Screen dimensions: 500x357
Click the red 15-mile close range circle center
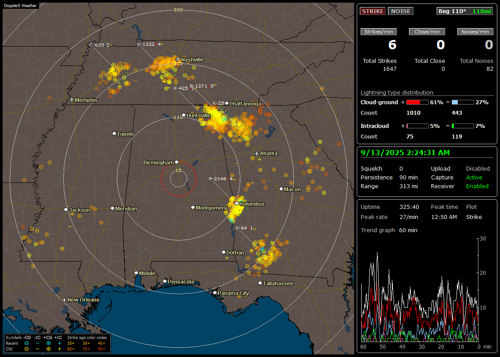tap(178, 178)
